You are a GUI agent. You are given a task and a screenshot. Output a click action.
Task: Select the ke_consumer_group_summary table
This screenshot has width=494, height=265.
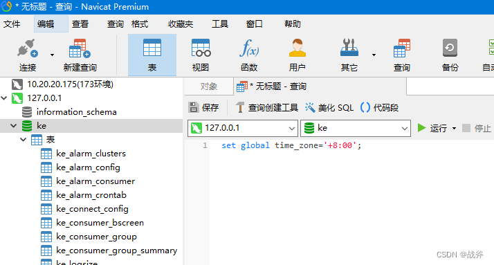click(x=116, y=251)
